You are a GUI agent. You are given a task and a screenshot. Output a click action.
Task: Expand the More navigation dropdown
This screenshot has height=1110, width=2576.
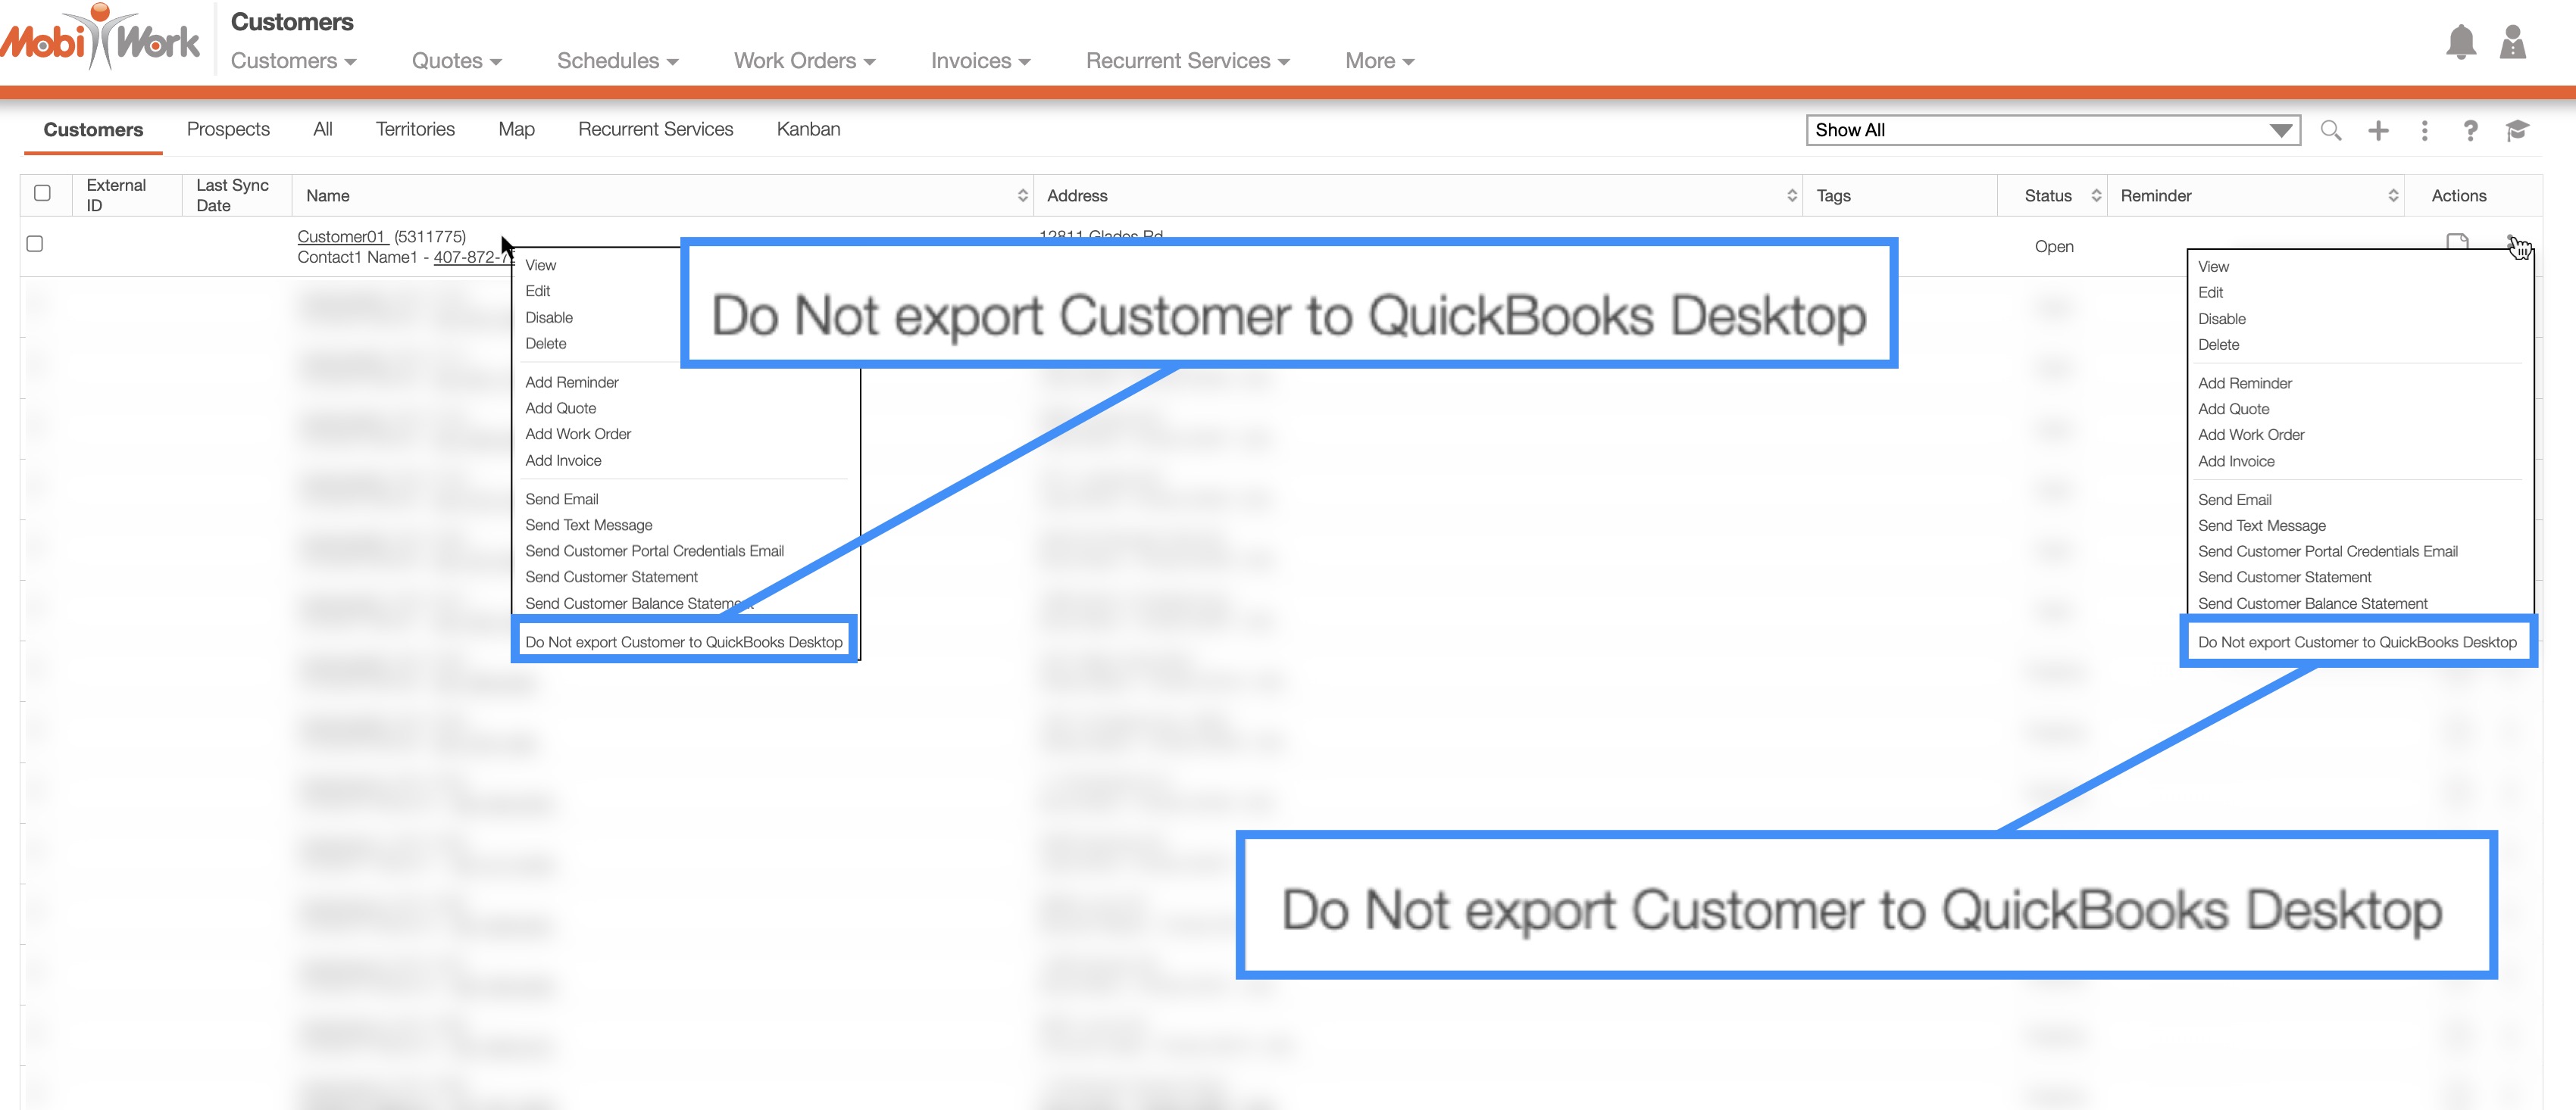point(1379,61)
